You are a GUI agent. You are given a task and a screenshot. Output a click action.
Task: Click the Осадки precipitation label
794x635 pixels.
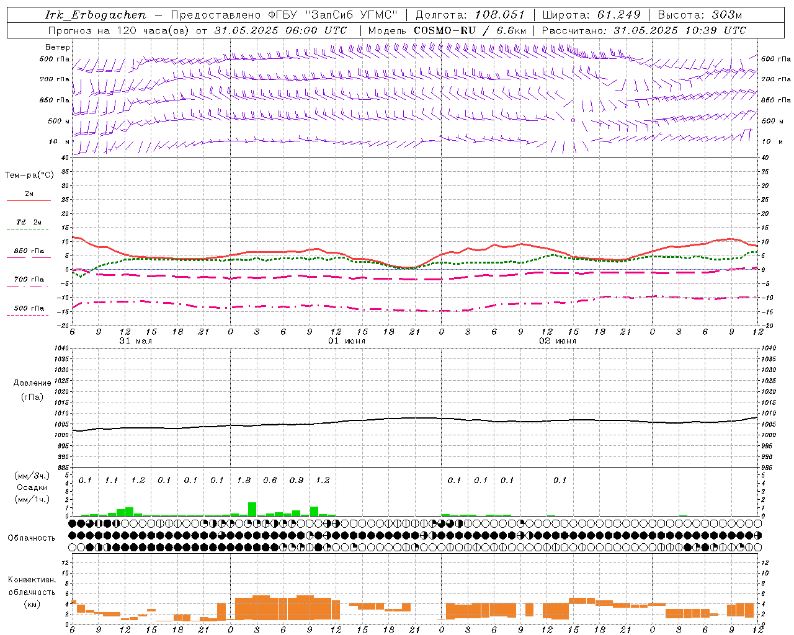click(x=32, y=487)
